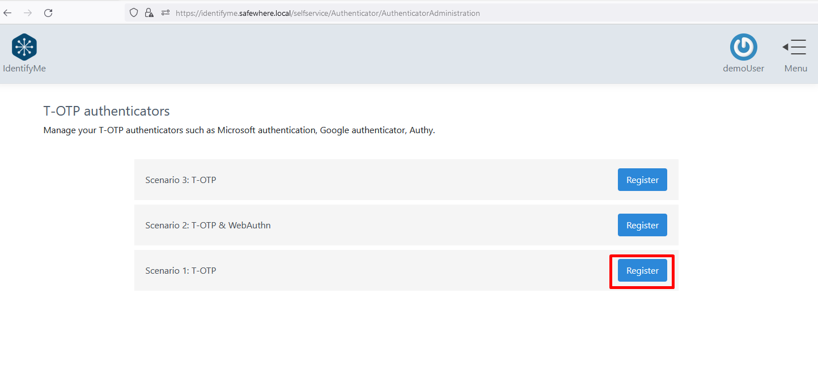Click the IdentifyMe text under logo

(x=24, y=69)
